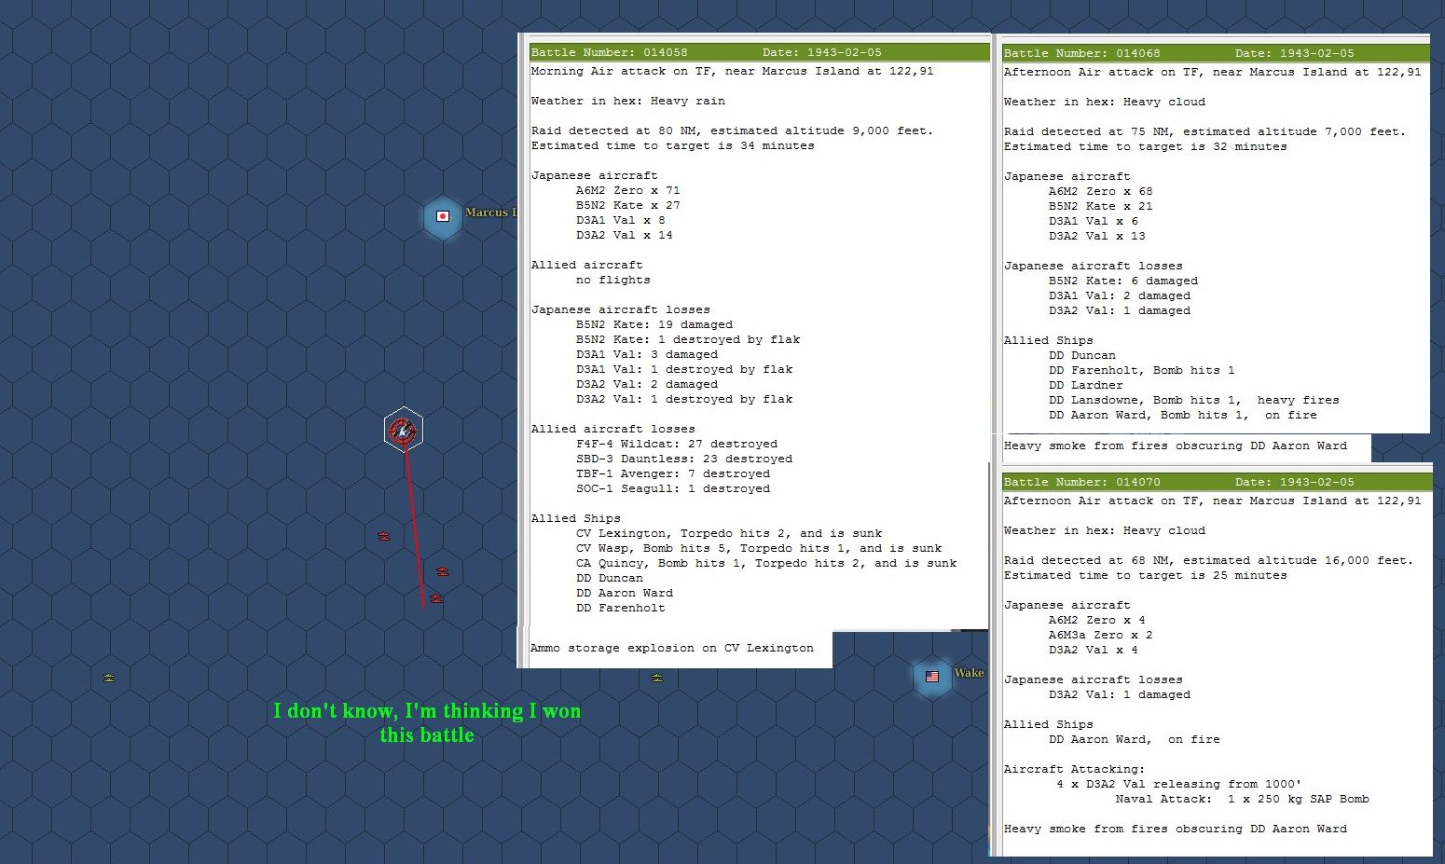The image size is (1445, 864).
Task: Click 'D3A2 Val: 2 damaged'
Action: 646,384
